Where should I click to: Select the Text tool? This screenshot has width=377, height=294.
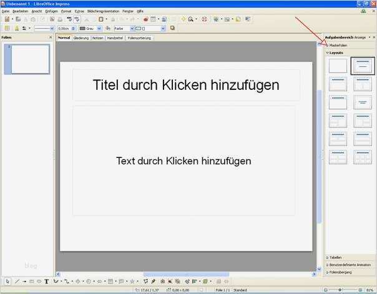click(46, 282)
